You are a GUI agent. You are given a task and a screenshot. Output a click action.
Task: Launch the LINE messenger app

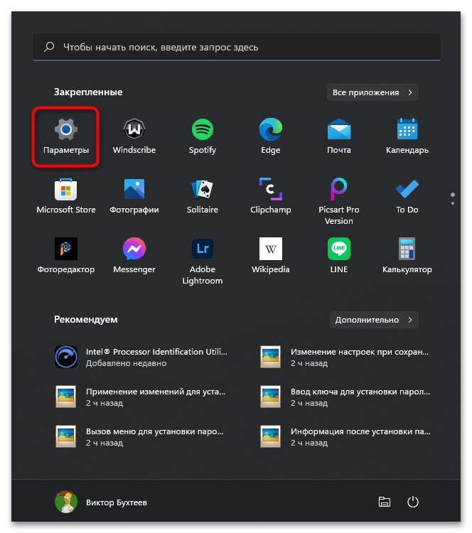[x=338, y=256]
